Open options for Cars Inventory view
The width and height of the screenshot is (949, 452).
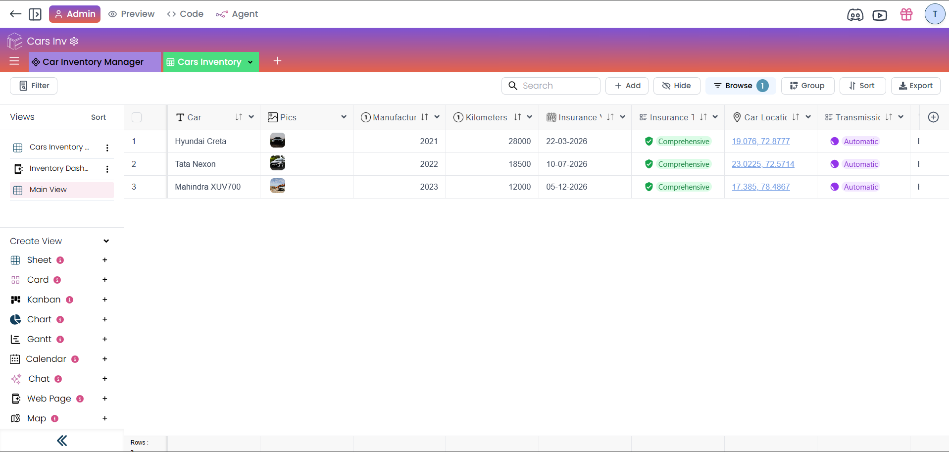(107, 148)
